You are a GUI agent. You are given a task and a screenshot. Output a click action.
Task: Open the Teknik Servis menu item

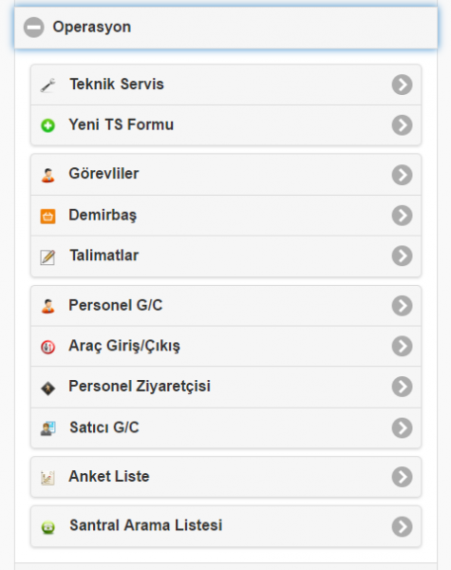226,85
